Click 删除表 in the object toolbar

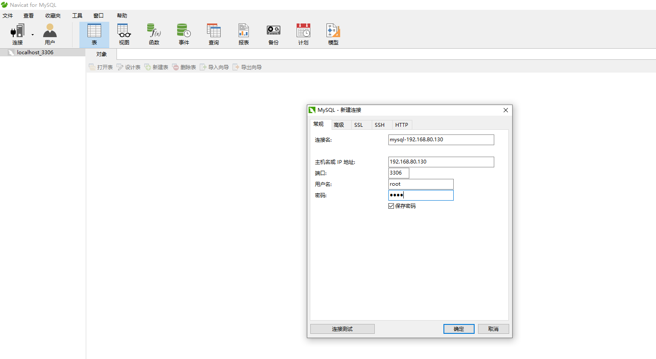[184, 67]
